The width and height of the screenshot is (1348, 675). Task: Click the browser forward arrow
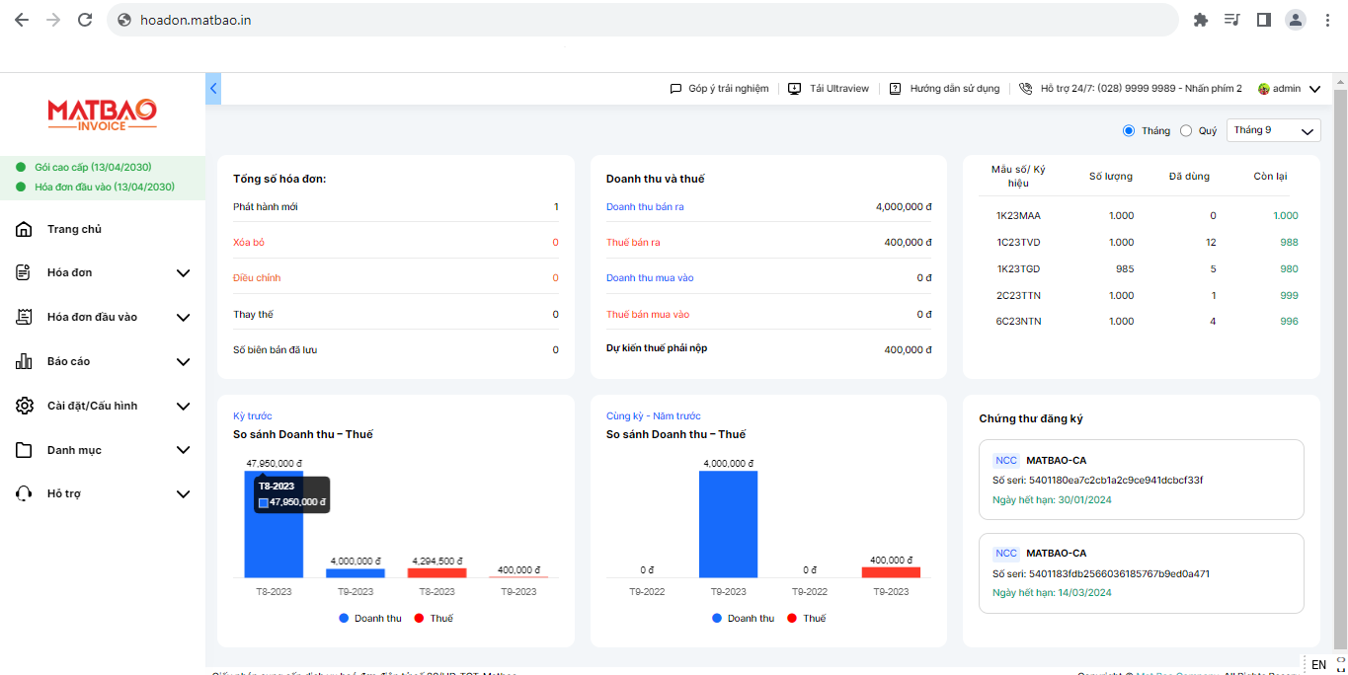[x=53, y=20]
